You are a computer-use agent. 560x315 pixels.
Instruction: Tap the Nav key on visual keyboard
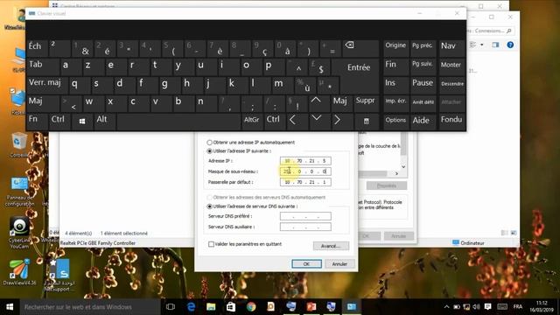point(451,48)
